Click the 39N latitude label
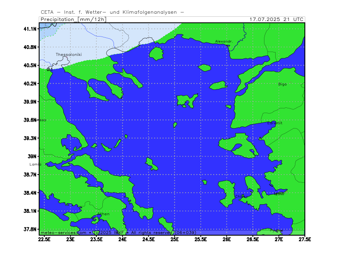This screenshot has width=344, height=258. (32, 157)
